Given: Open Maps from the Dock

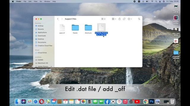Looking at the screenshot, I should tap(47, 102).
